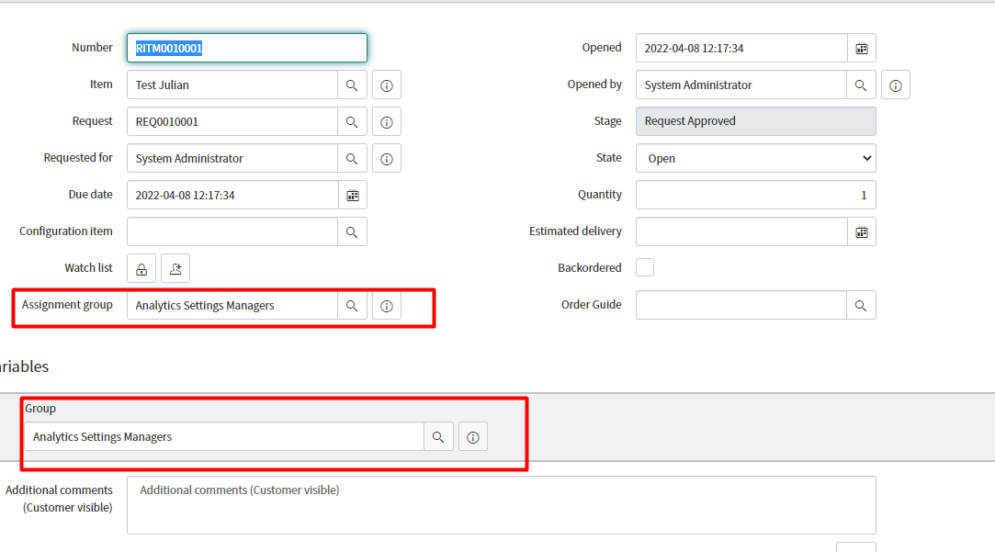
Task: Show info for Opened by user
Action: 896,85
